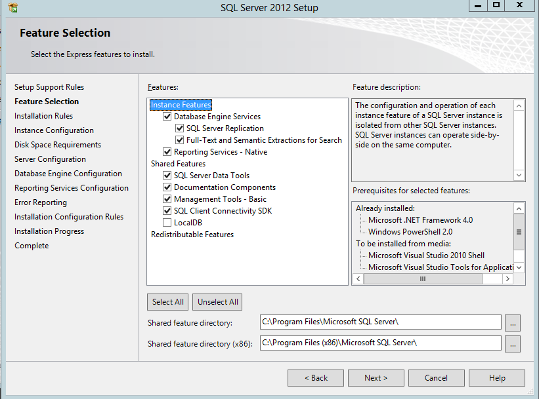Select the Installation Rules step
This screenshot has height=399, width=539.
43,116
